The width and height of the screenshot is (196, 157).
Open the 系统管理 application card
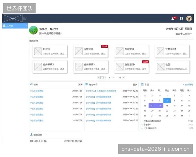coord(132,51)
